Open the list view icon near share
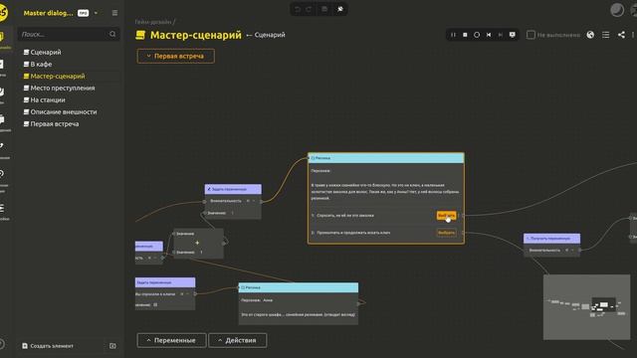637x358 pixels. point(606,35)
